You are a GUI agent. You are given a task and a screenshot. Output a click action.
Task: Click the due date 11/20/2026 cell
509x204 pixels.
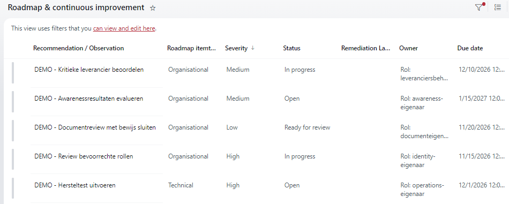pos(482,127)
